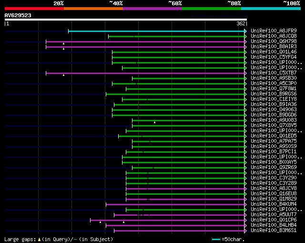The width and height of the screenshot is (305, 243).
Task: Click the AV629523 query name
Action: 18,15
